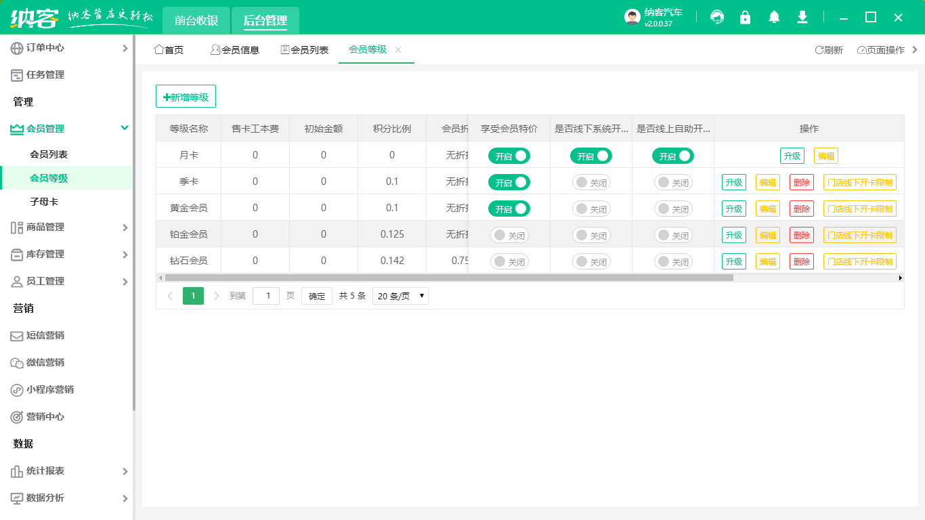925x520 pixels.
Task: Open 营销中心 target icon in sidebar
Action: [17, 417]
